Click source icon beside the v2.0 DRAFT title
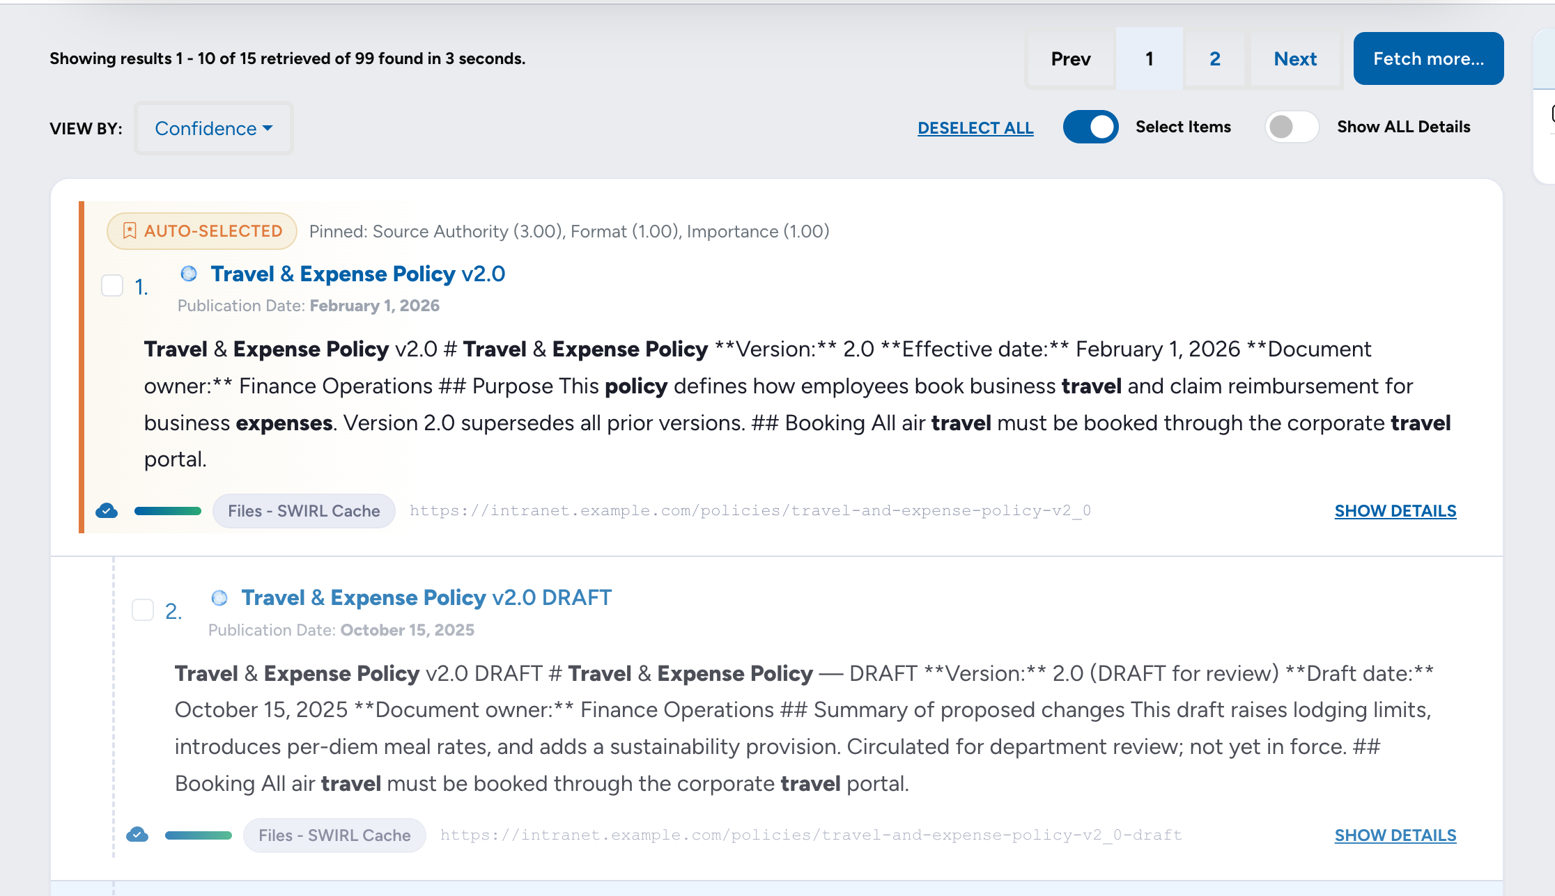This screenshot has height=896, width=1555. click(219, 598)
